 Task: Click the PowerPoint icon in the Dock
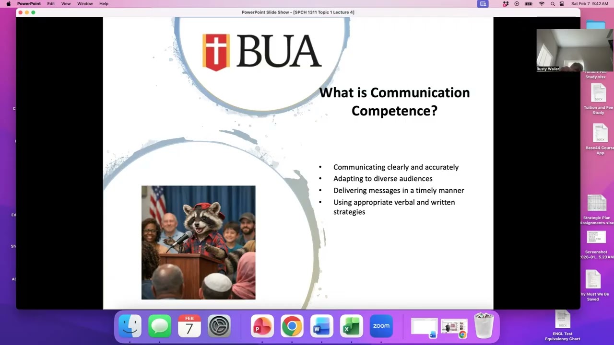point(262,326)
